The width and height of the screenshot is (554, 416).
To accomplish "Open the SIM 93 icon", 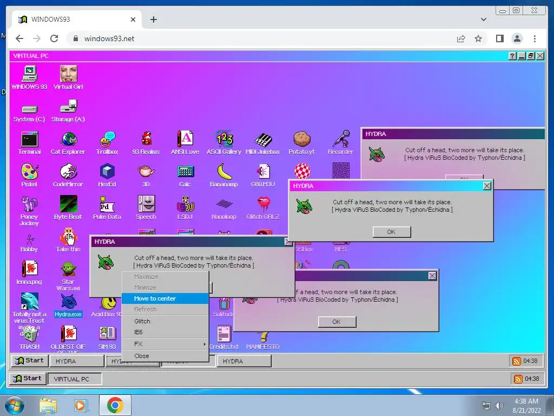I will [x=107, y=338].
